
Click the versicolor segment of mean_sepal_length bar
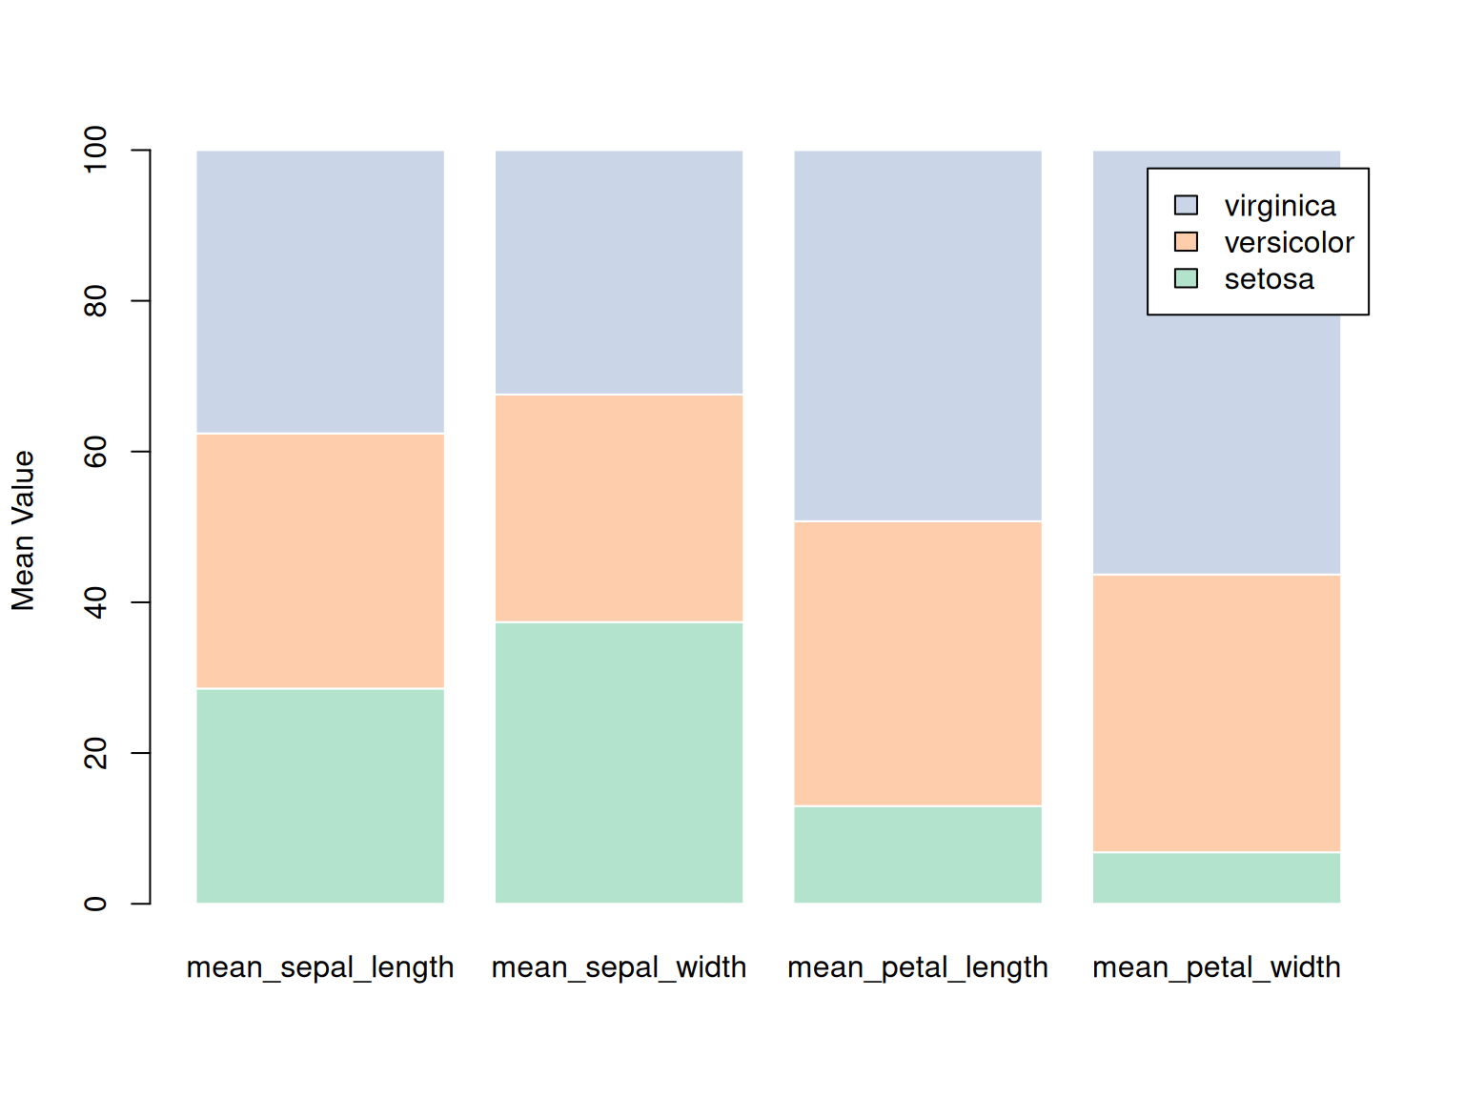click(320, 560)
